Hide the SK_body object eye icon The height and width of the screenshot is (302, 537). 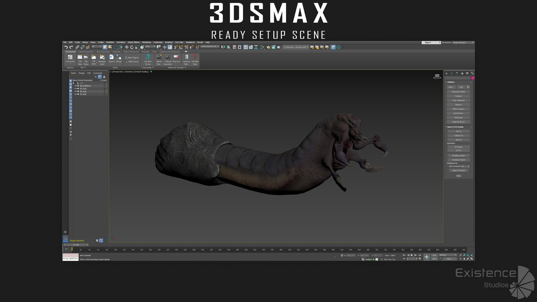[x=76, y=89]
